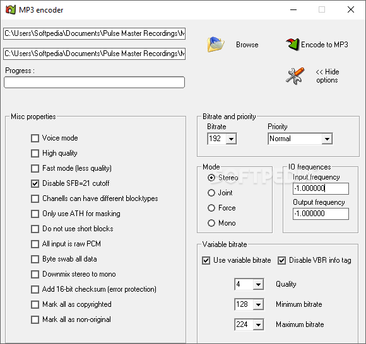Uncheck Use variable bitrate
Viewport: 366px width, 344px height.
pyautogui.click(x=206, y=260)
